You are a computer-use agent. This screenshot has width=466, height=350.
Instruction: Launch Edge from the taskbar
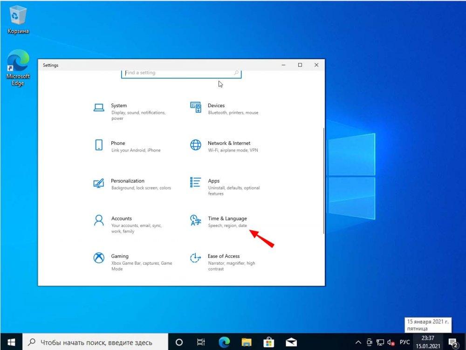click(224, 342)
